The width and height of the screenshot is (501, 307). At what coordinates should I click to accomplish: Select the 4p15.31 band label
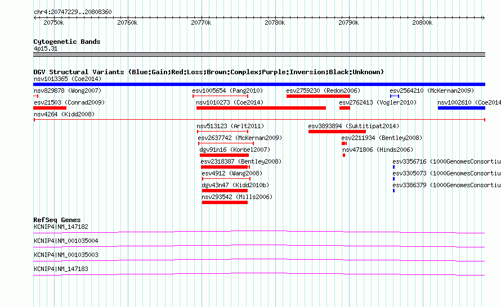(46, 48)
